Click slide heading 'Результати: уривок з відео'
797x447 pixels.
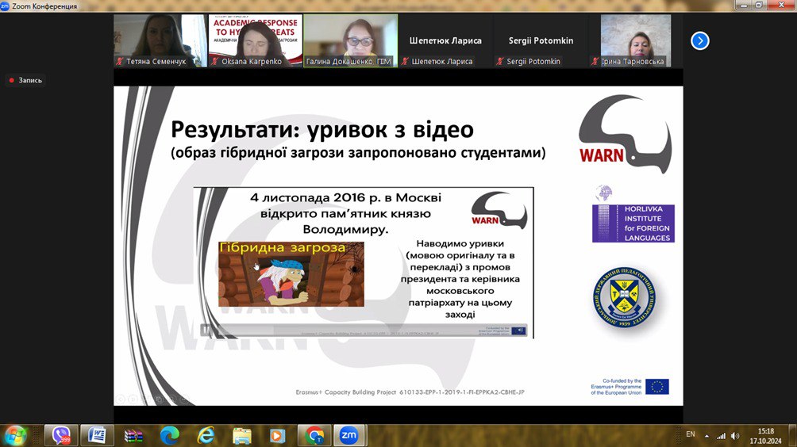pos(322,130)
